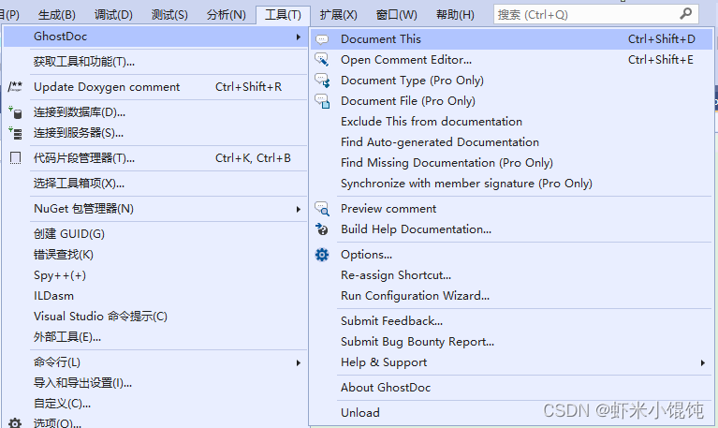Click the blue gear Options icon
This screenshot has height=428, width=718.
[322, 255]
